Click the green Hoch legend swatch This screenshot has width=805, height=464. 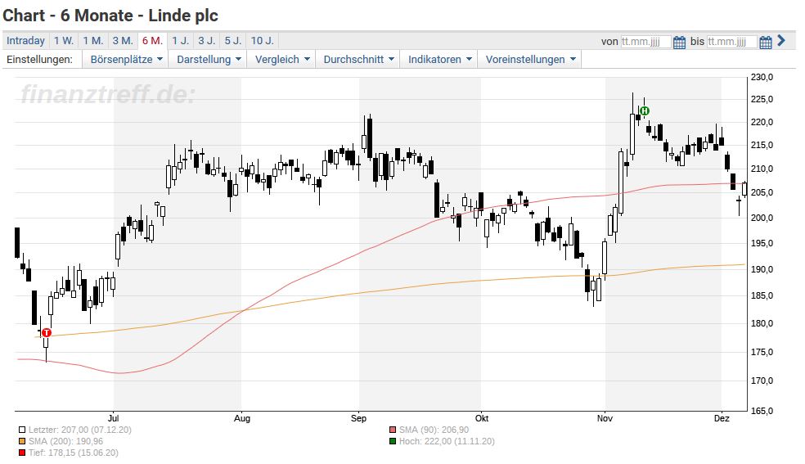pos(393,441)
